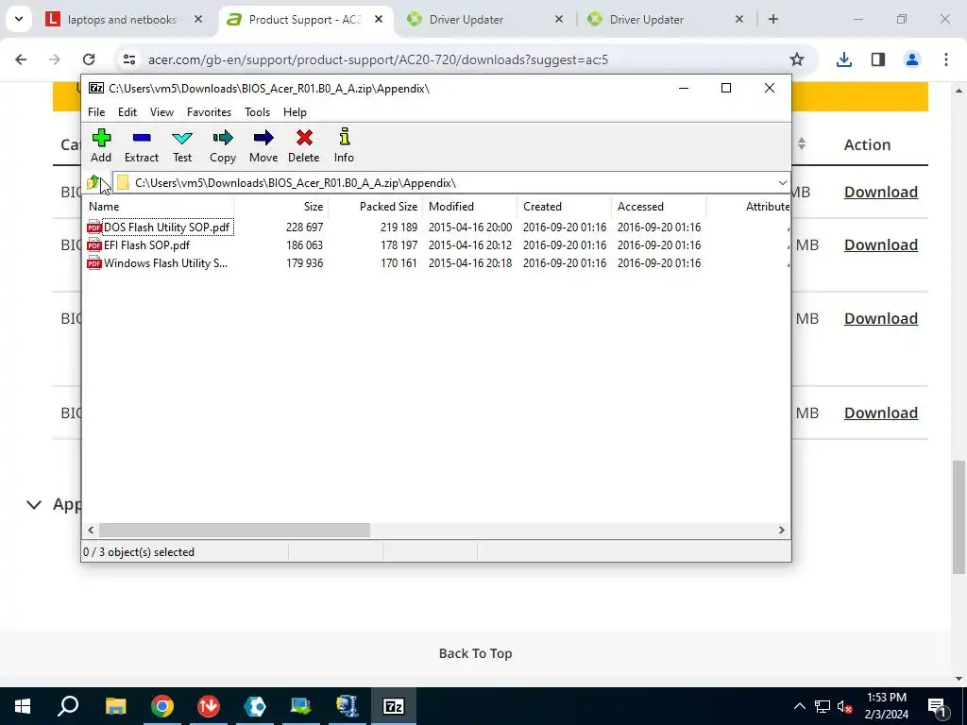Sort by Size column header
This screenshot has height=725, width=967.
click(281, 207)
